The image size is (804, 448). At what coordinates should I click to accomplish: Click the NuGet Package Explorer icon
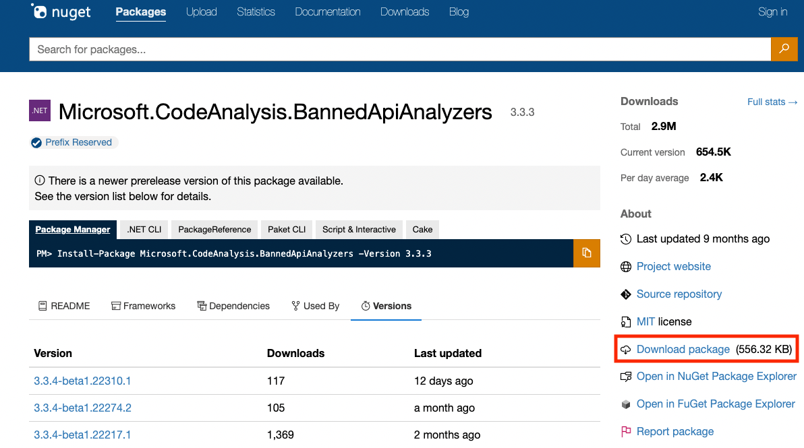click(625, 377)
